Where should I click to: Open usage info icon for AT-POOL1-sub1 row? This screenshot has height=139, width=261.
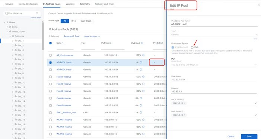pyautogui.click(x=141, y=63)
